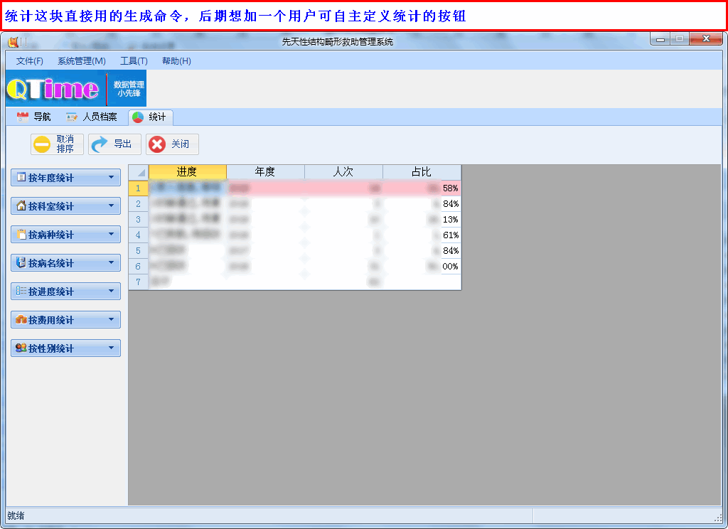Click the house icon for 按科室统计
Viewport: 728px width, 529px height.
pyautogui.click(x=21, y=206)
